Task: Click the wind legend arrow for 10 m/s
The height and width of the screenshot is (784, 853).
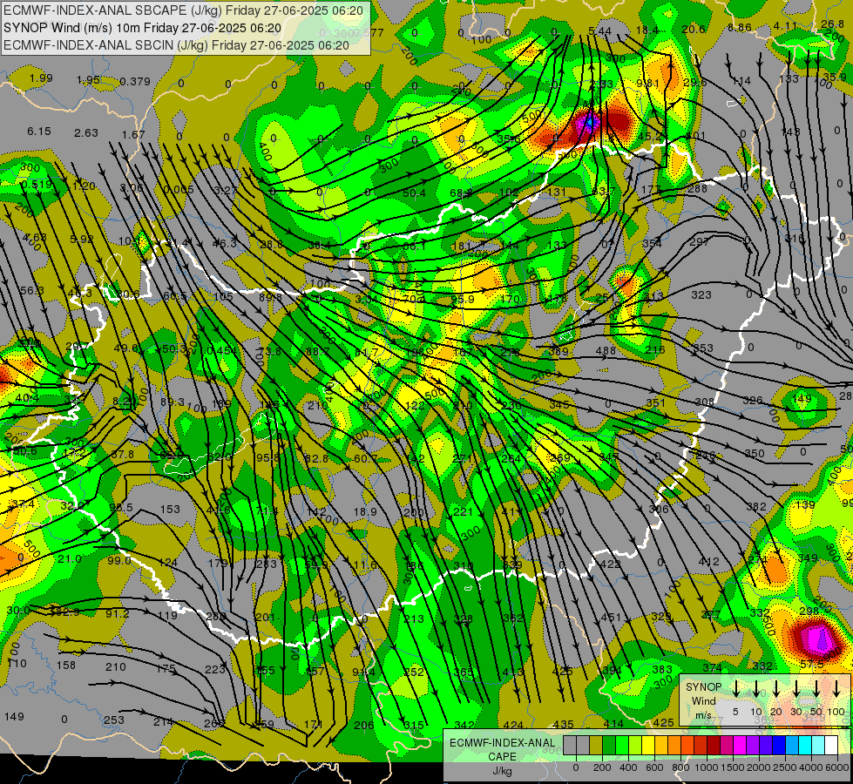Action: [x=755, y=689]
